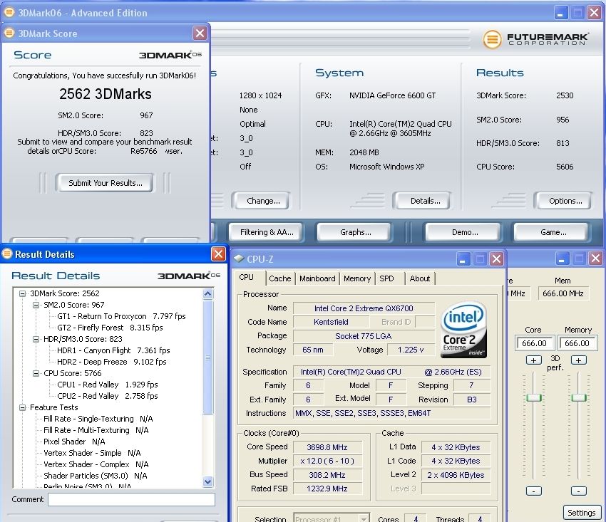The width and height of the screenshot is (606, 522).
Task: Switch to the CPU tab in CPU-Z
Action: click(246, 278)
